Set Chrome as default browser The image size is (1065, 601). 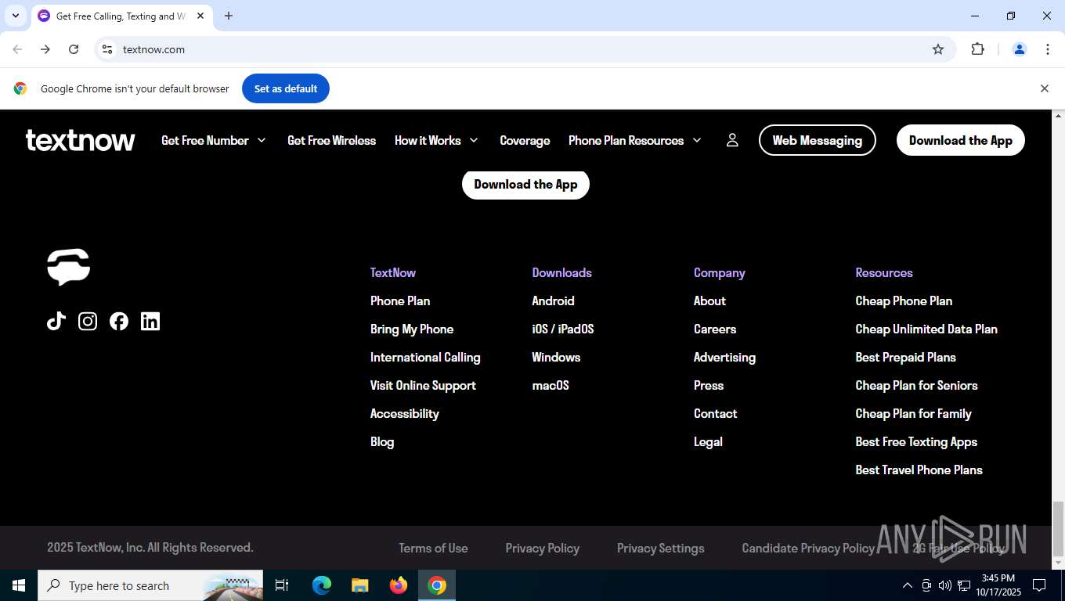tap(286, 88)
